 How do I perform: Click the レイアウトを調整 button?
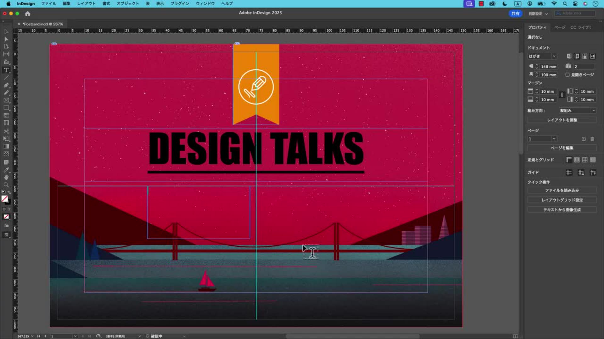click(x=562, y=120)
